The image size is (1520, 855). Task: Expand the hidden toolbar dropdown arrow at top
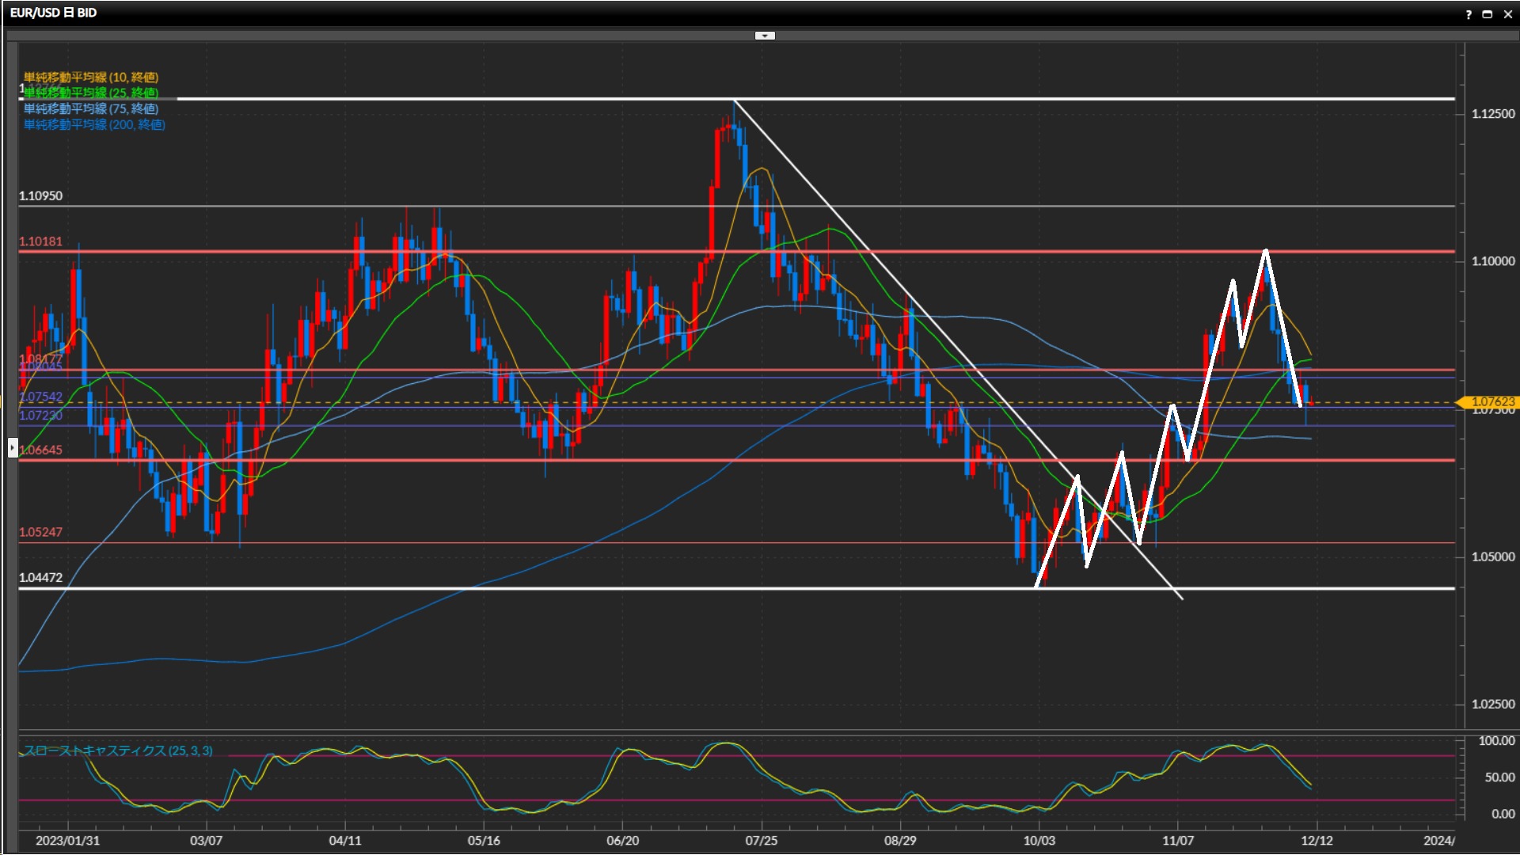(x=765, y=36)
